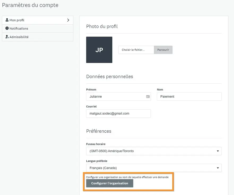Click the Nom field containing Paiement
Screen dimensions: 234x195
[x=189, y=97]
